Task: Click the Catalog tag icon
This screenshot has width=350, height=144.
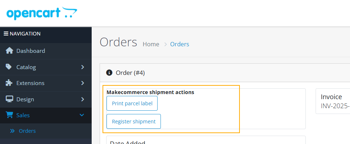Action: pos(9,67)
